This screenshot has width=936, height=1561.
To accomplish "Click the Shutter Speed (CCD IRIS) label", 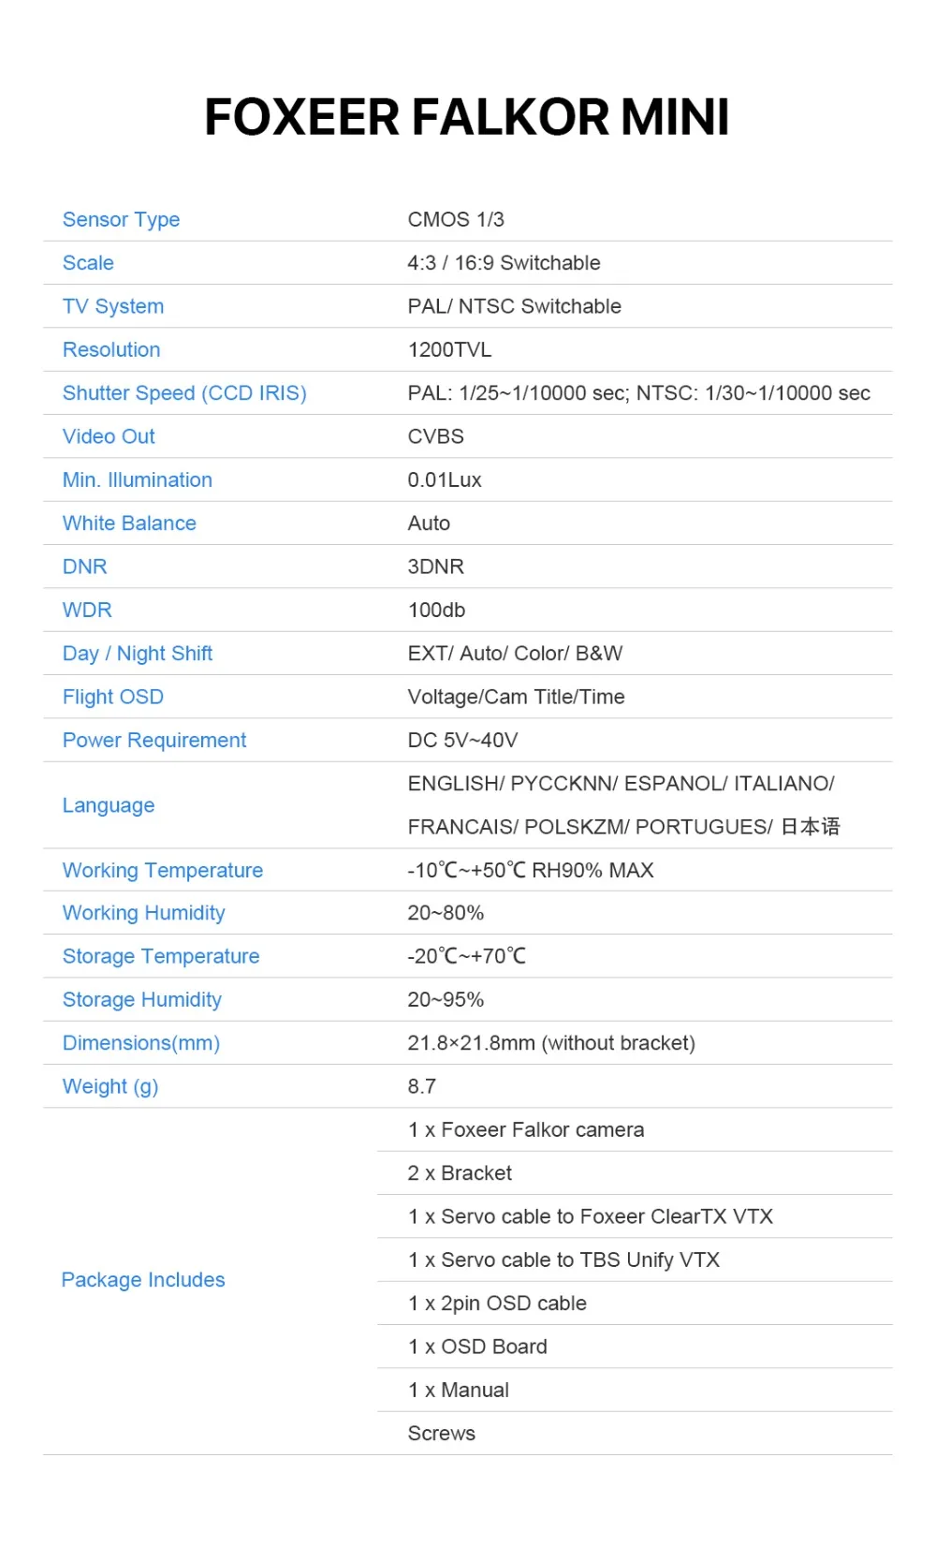I will pos(184,393).
